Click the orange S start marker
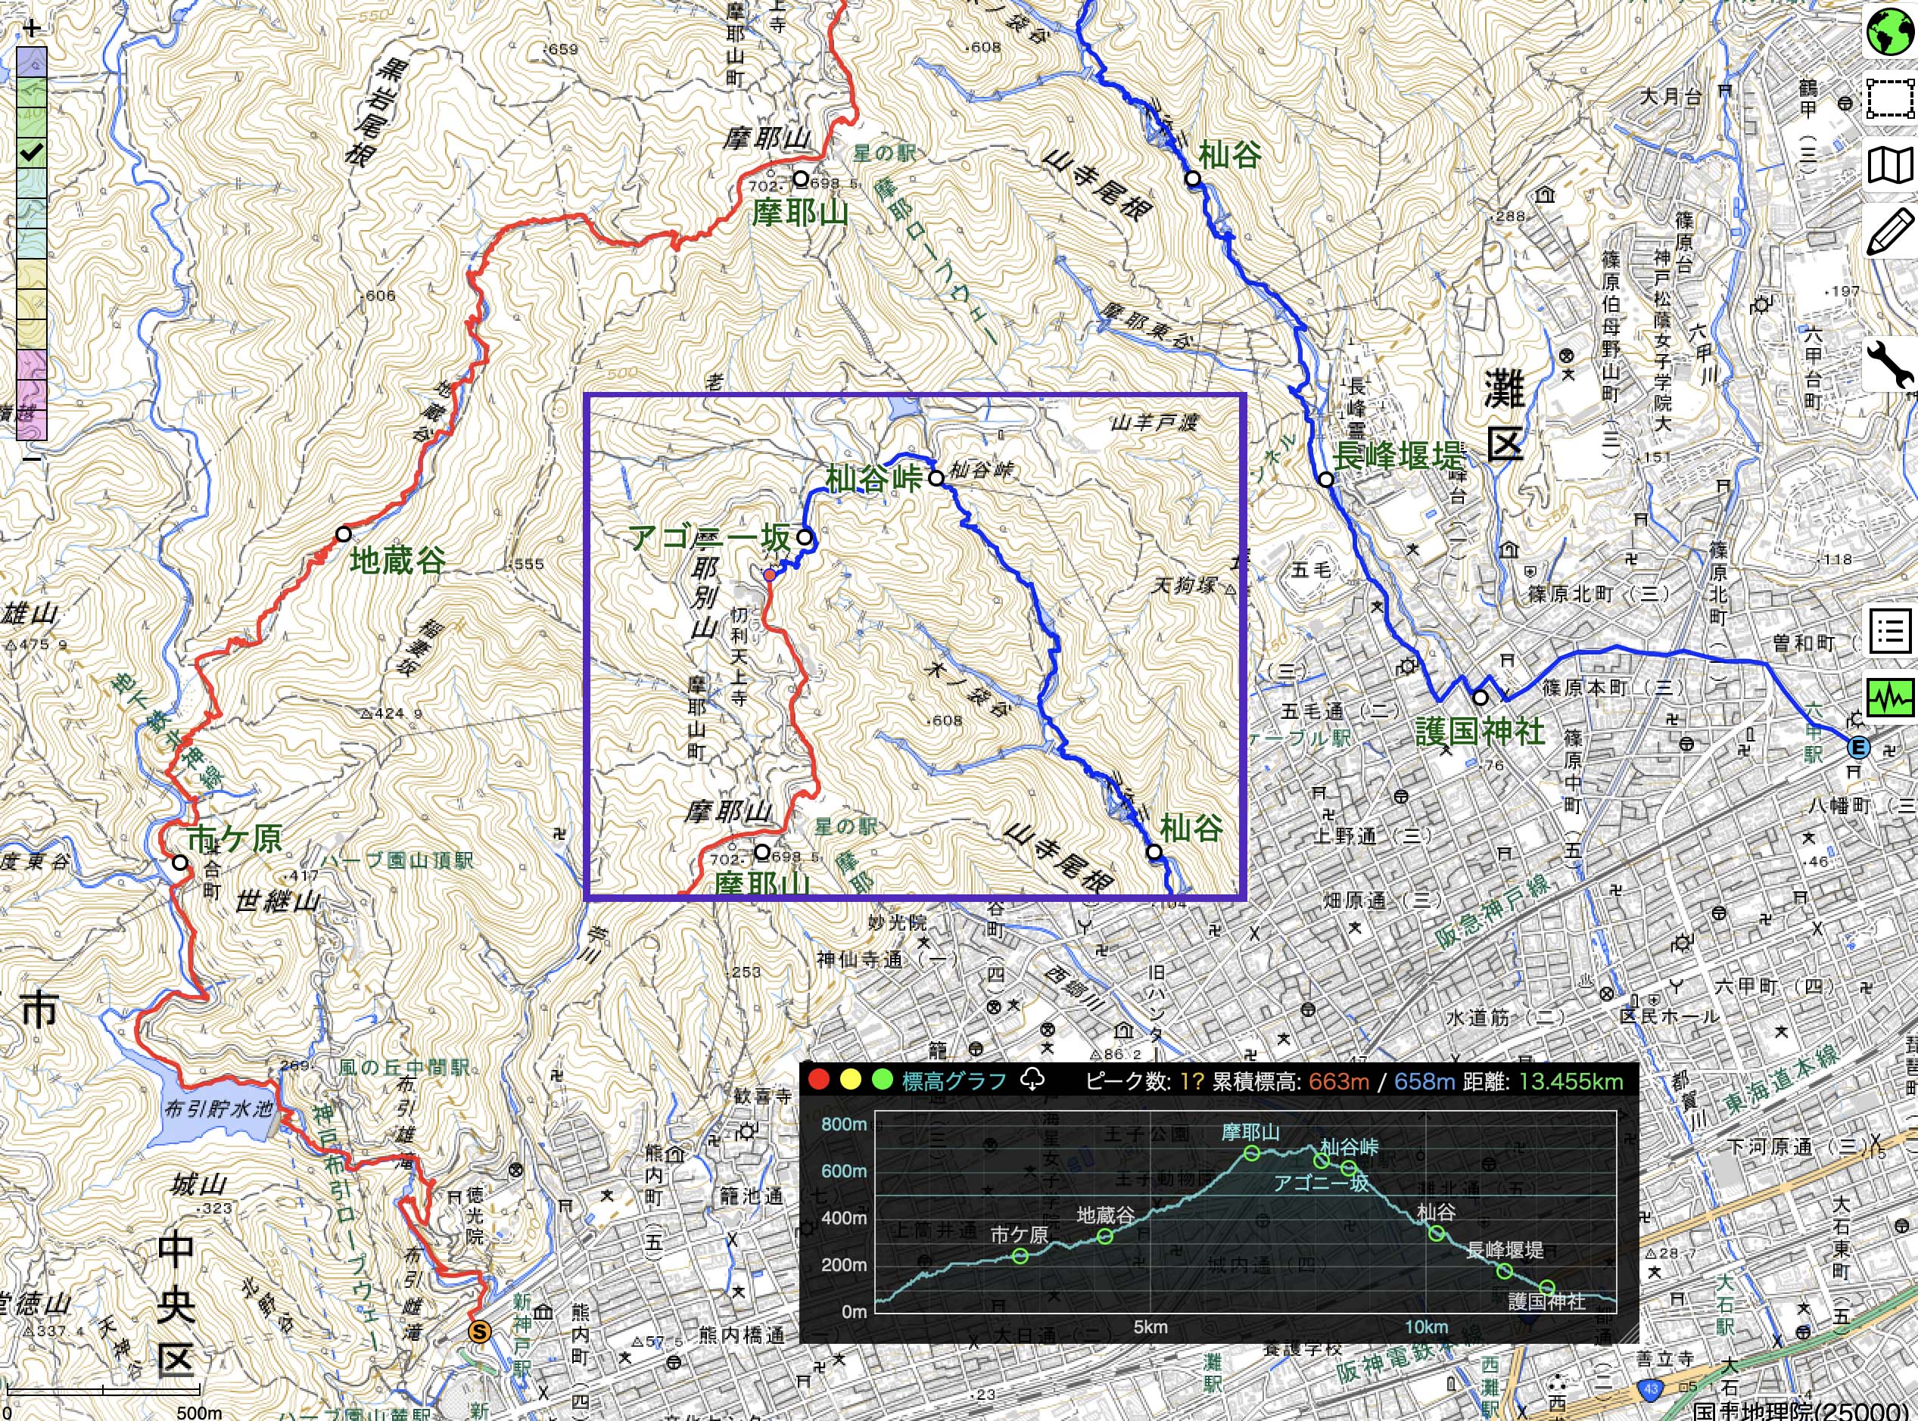 click(479, 1332)
